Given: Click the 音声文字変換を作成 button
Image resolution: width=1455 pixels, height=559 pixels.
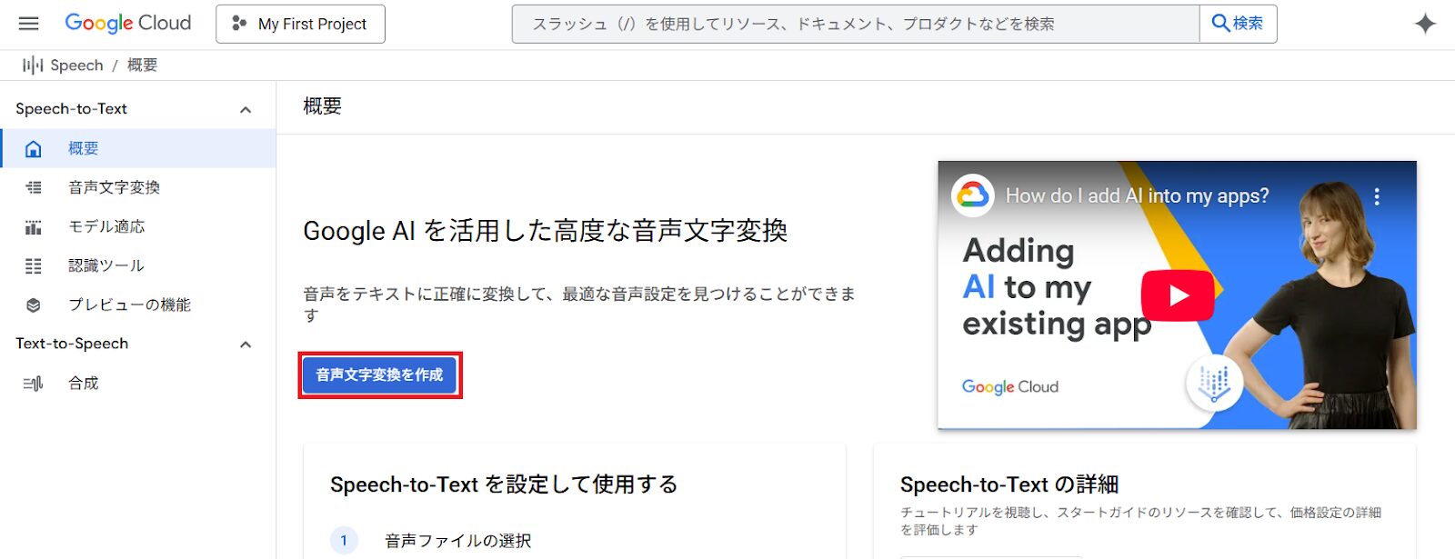Looking at the screenshot, I should coord(379,374).
